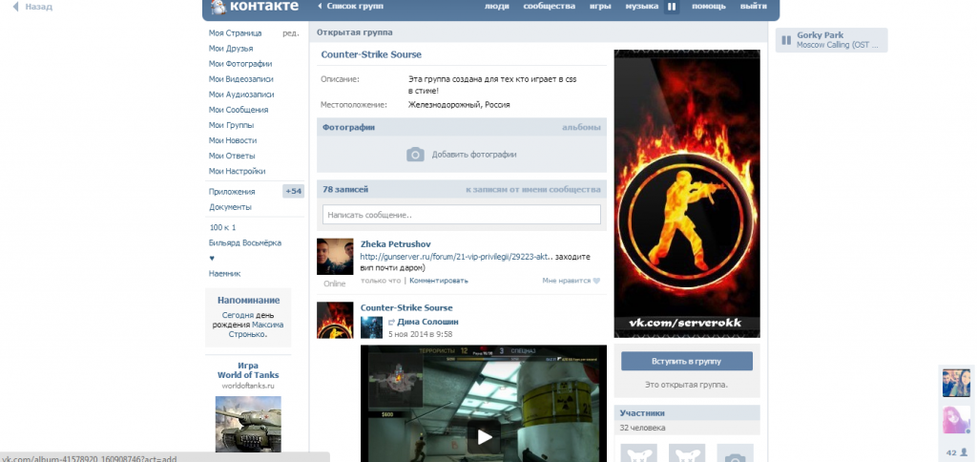Play the Counter-Strike video in post
Screen dimensions: 977x462
click(x=484, y=437)
